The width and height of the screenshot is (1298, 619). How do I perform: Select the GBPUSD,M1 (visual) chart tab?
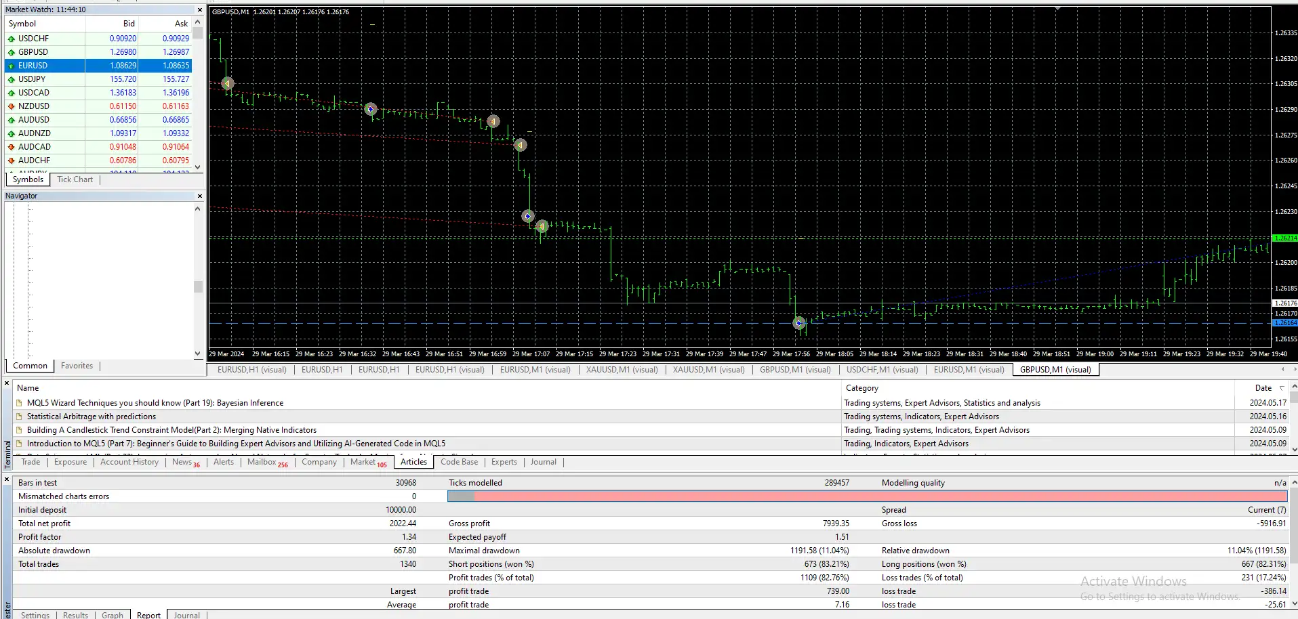coord(1054,370)
